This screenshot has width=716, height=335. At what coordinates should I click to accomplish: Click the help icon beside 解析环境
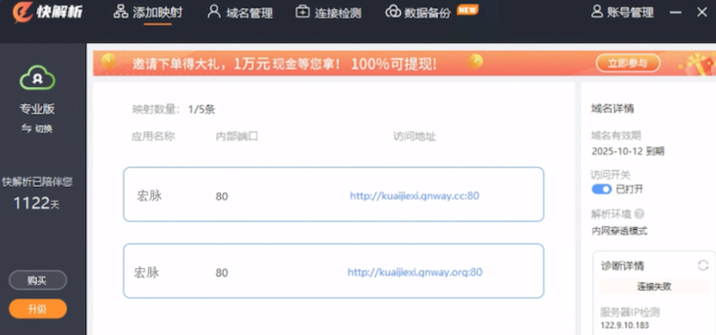tap(639, 214)
